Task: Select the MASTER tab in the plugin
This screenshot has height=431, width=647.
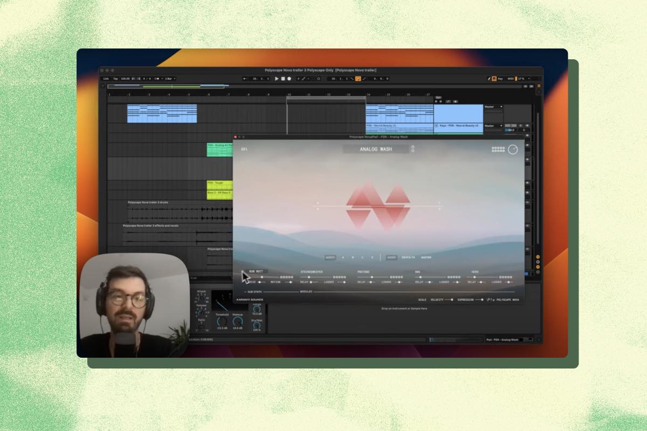Action: (x=426, y=258)
